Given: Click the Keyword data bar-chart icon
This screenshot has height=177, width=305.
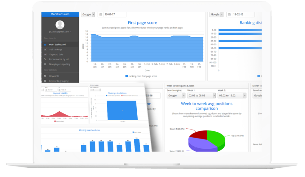Looking at the screenshot, I should [x=45, y=54].
